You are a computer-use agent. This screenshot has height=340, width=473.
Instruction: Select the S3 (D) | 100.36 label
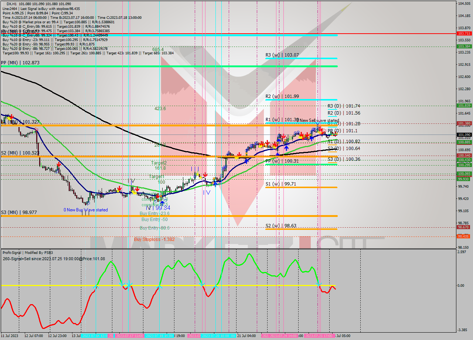coord(344,159)
